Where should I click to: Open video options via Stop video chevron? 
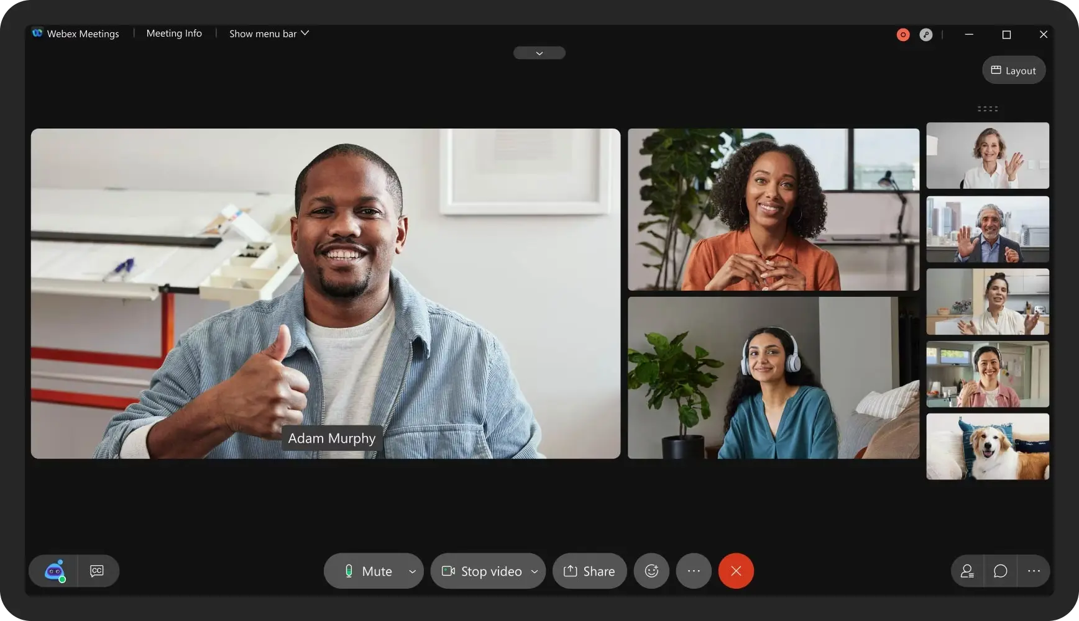pos(535,571)
